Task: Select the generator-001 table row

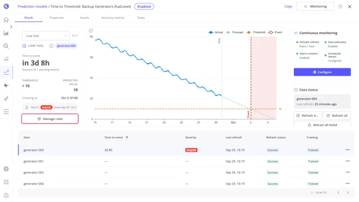Action: 186,161
